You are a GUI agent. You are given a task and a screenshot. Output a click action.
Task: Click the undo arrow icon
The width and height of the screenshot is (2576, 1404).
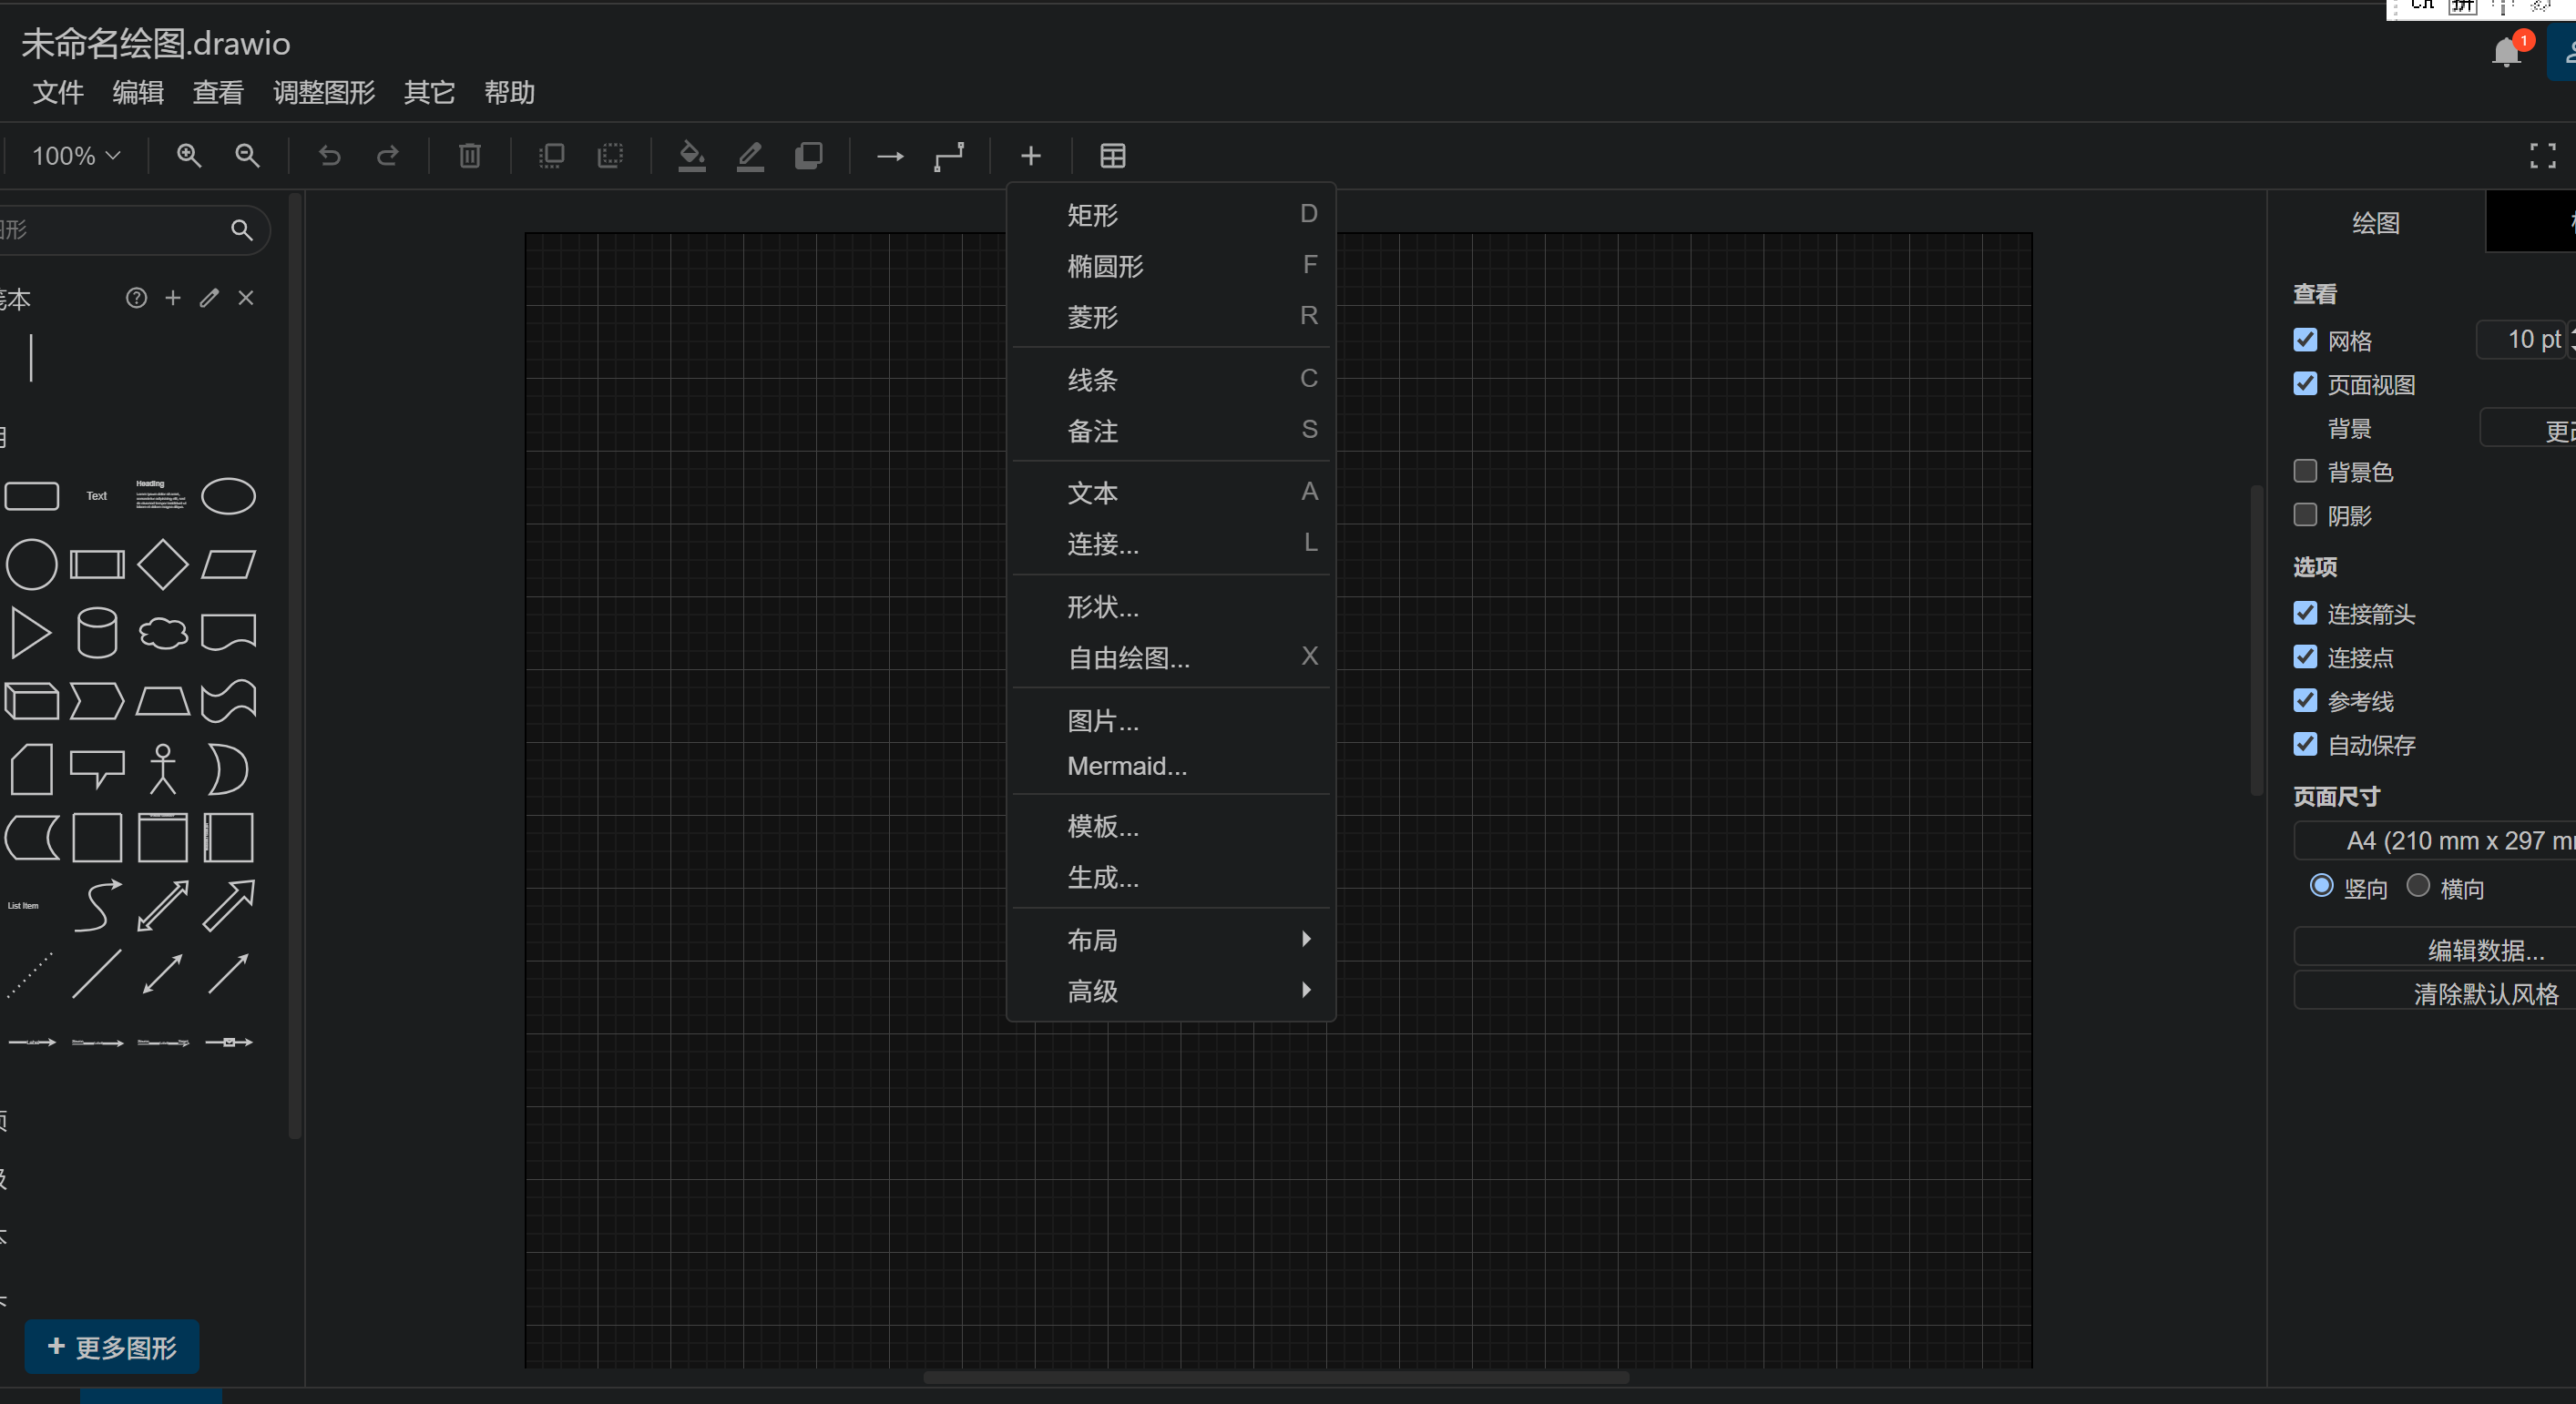pos(329,156)
